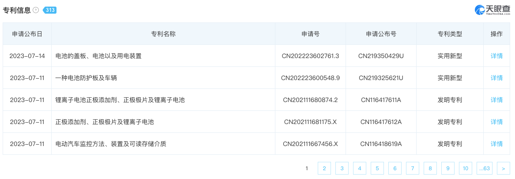Click the help question mark icon beside 专利信息

[x=36, y=10]
